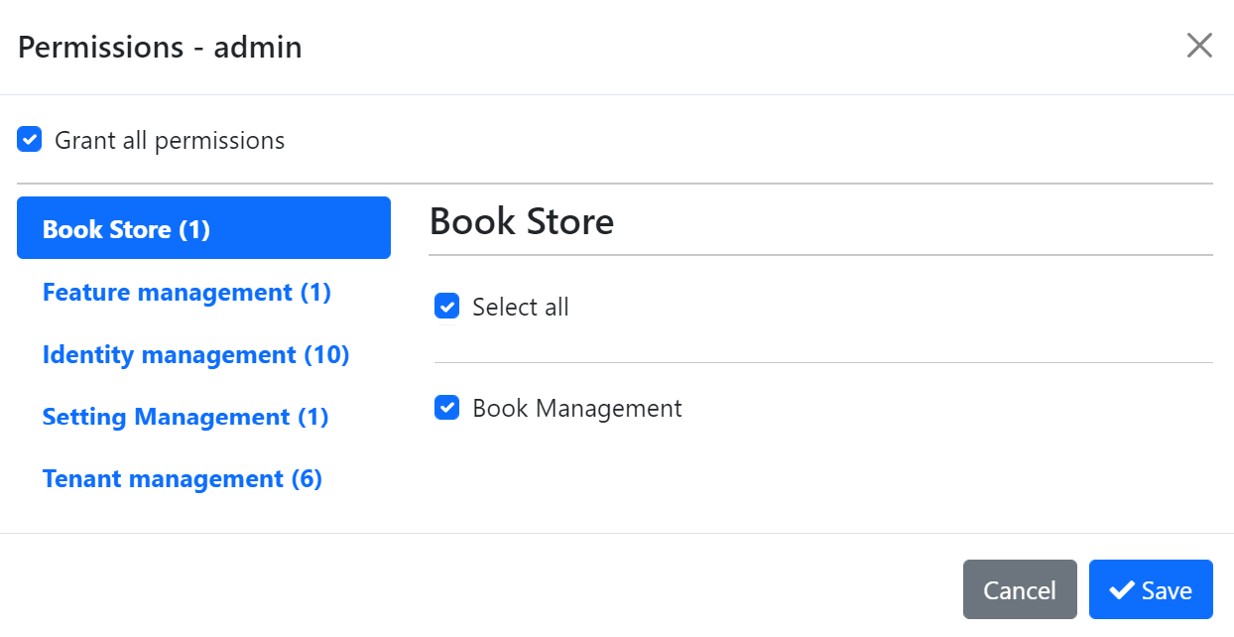Uncheck the Select all checkbox
Screen dimensions: 1234x637
447,307
